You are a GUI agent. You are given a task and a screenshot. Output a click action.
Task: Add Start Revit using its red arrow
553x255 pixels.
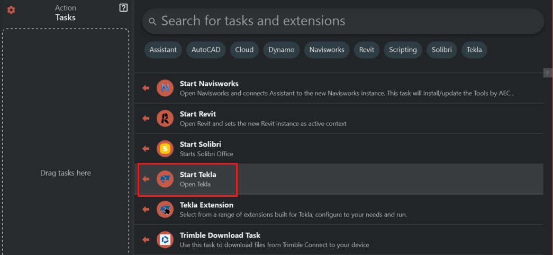click(146, 119)
